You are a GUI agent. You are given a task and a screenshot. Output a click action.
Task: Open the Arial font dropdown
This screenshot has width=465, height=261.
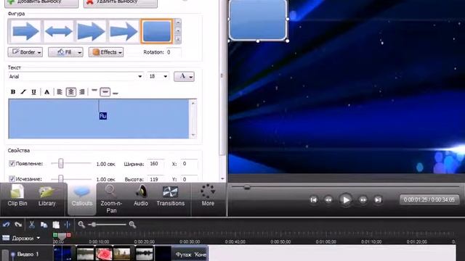pyautogui.click(x=76, y=76)
